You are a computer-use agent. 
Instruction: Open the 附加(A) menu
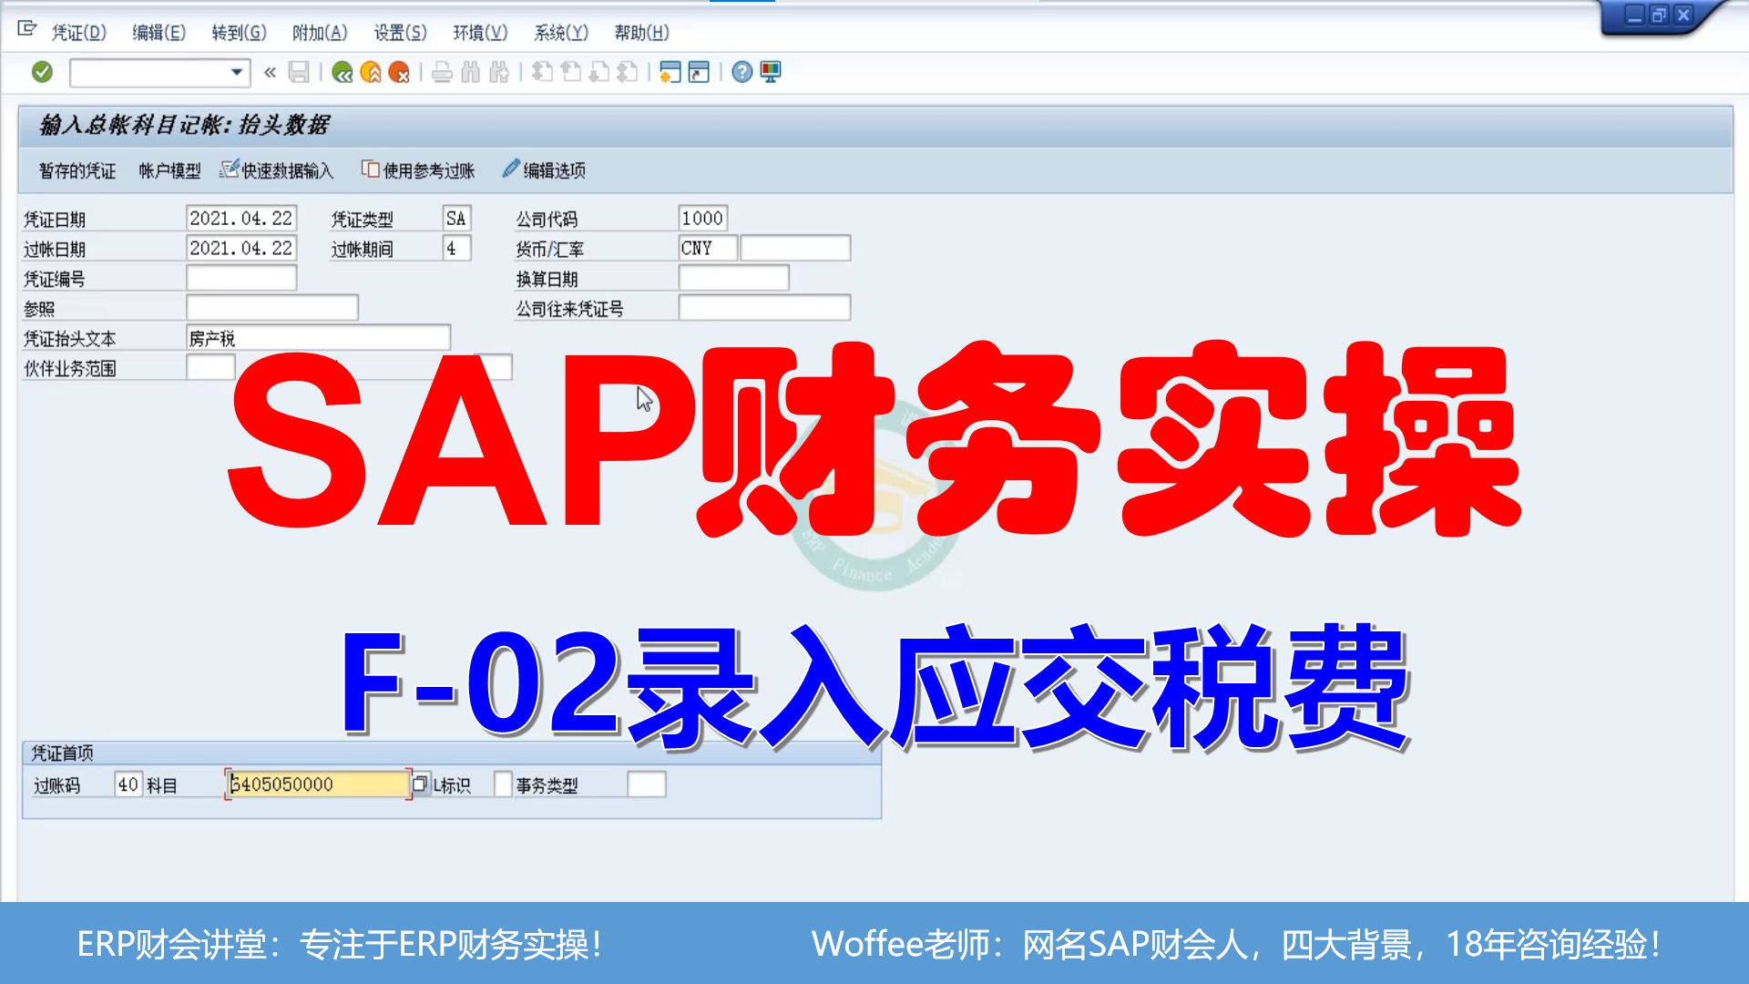pyautogui.click(x=320, y=33)
